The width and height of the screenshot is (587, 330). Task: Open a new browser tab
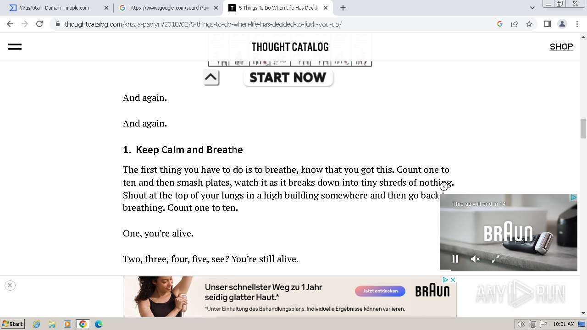(x=343, y=8)
